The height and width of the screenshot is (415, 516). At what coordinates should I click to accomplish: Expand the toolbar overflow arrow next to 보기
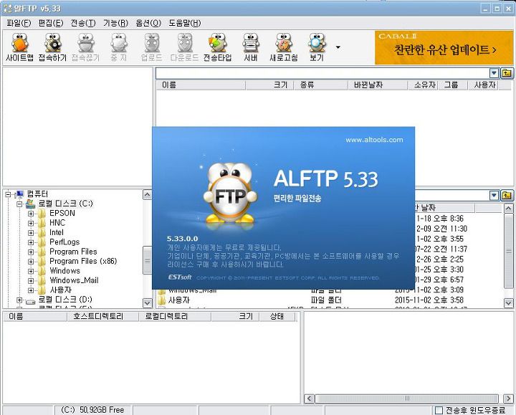(338, 47)
